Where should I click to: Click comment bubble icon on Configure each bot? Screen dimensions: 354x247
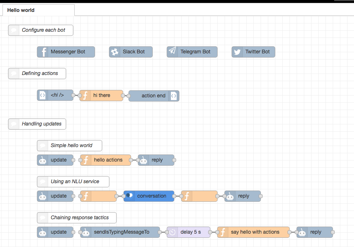click(14, 30)
